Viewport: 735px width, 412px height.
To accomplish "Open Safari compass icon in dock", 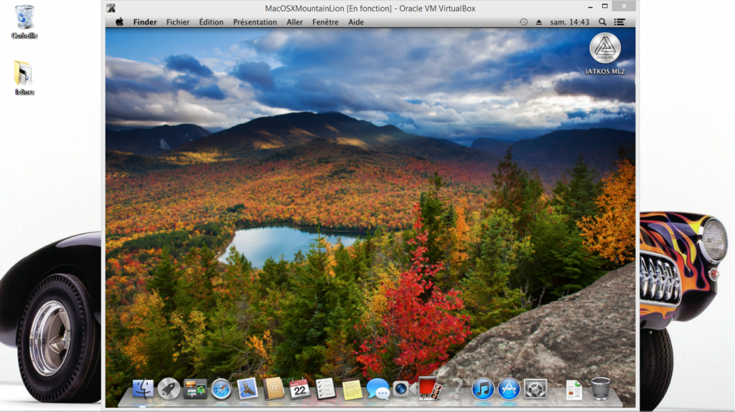I will (221, 389).
